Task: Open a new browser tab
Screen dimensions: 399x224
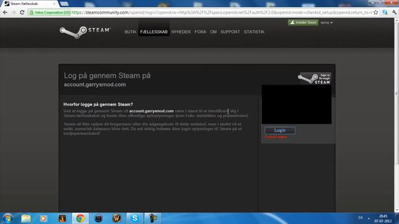Action: (x=64, y=4)
